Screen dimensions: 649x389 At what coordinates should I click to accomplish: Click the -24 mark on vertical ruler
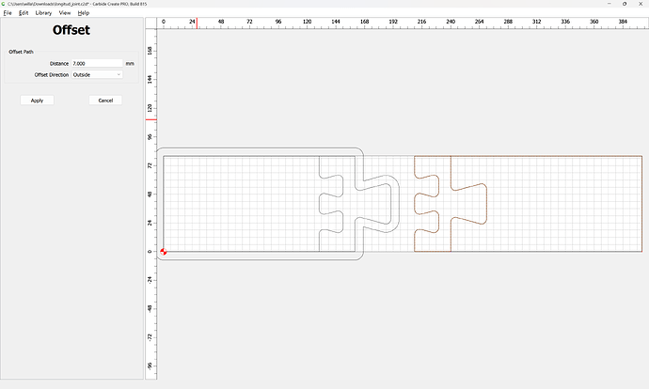(150, 280)
